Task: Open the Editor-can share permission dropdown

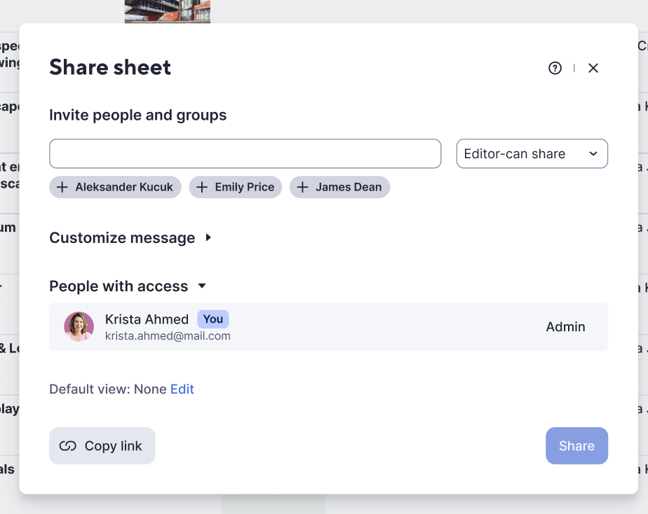Action: click(532, 153)
